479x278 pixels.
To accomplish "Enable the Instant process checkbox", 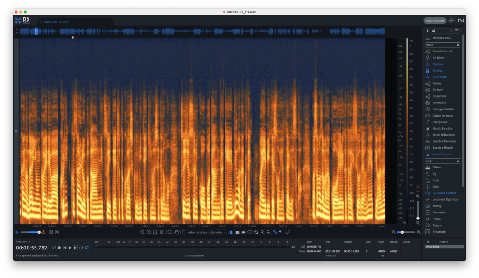I will tap(184, 232).
